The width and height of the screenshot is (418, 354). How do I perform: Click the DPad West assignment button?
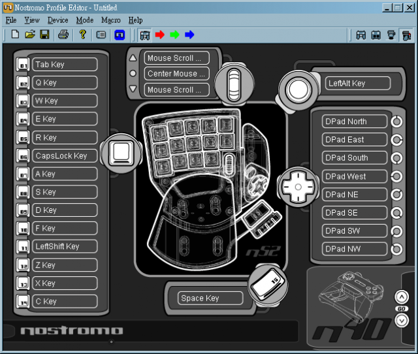click(355, 176)
